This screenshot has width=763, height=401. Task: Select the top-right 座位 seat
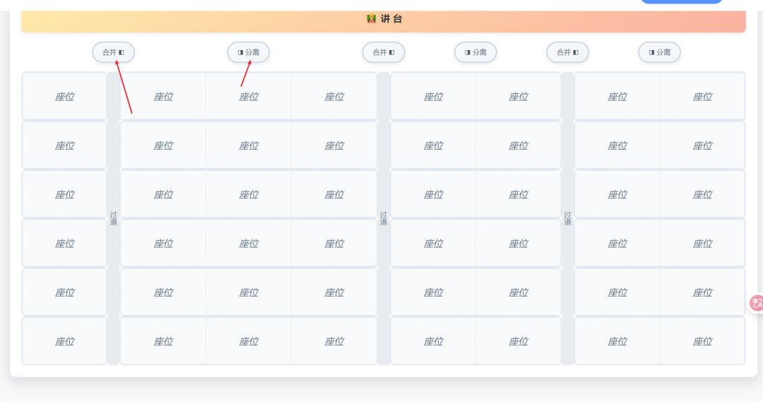tap(702, 97)
